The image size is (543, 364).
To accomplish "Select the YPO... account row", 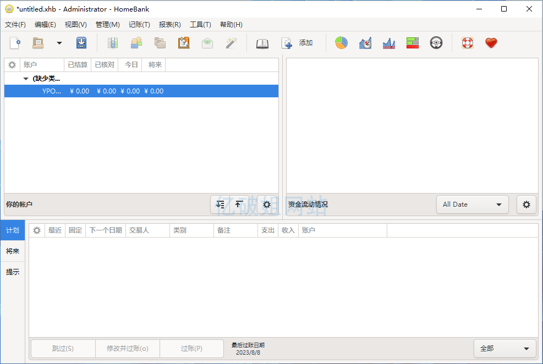I will tap(141, 91).
